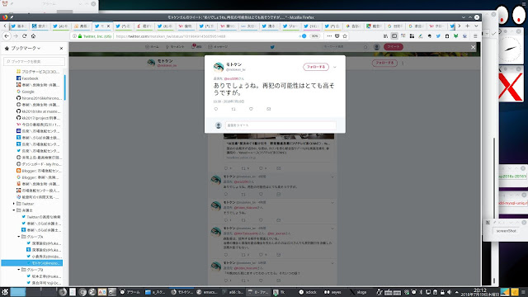
Task: Switch to the third tab labeled (4)
Action: 60,26
